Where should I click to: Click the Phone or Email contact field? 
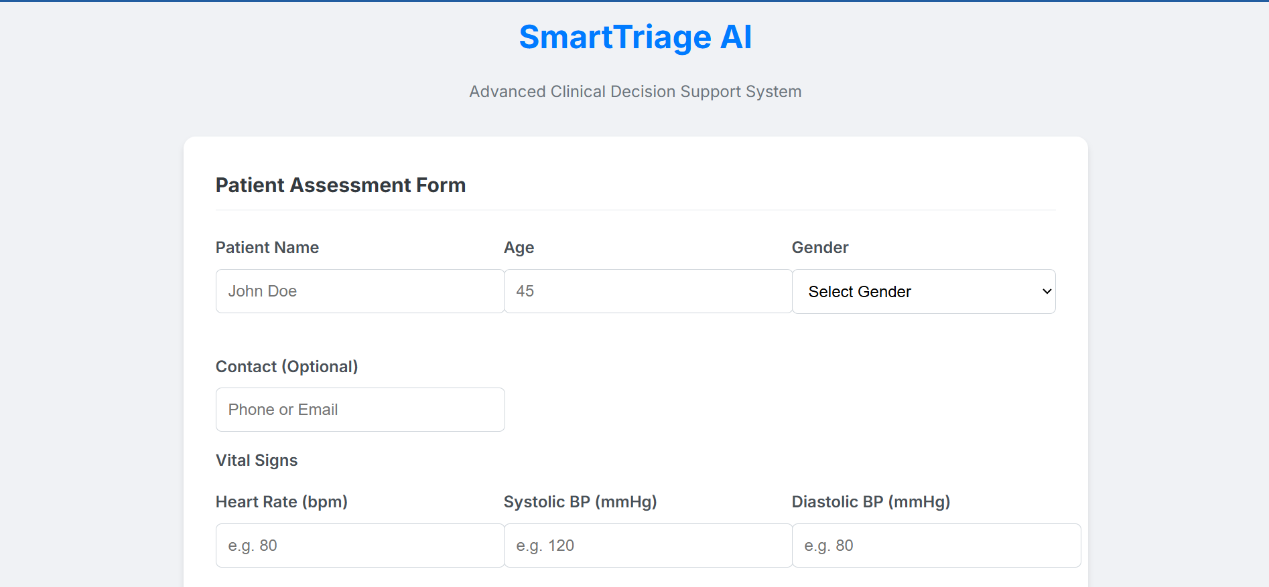tap(360, 410)
